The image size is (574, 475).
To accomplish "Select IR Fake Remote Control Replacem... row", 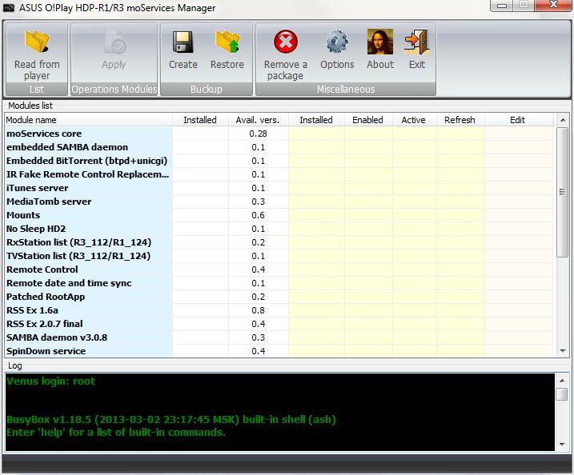I will pos(279,174).
